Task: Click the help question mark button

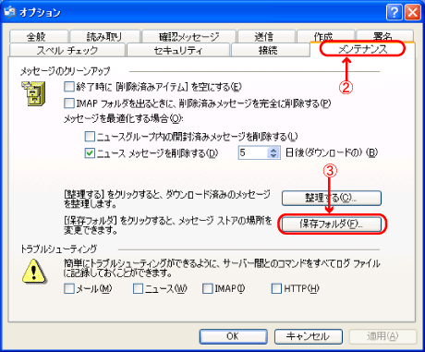Action: [394, 13]
